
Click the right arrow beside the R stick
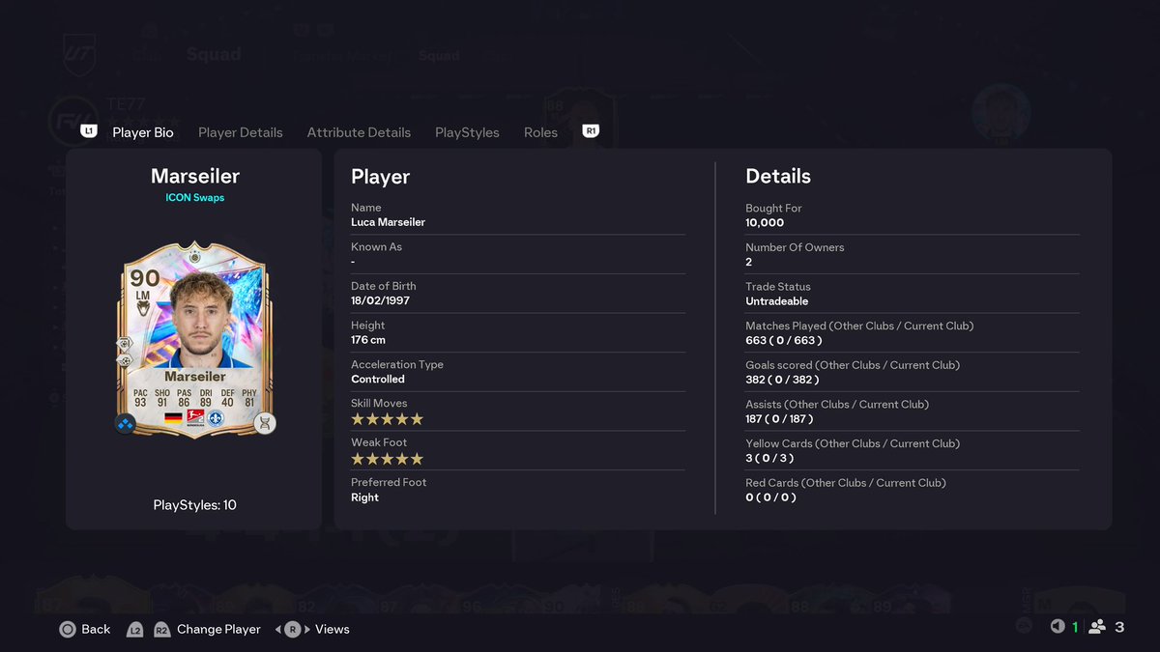[x=307, y=629]
